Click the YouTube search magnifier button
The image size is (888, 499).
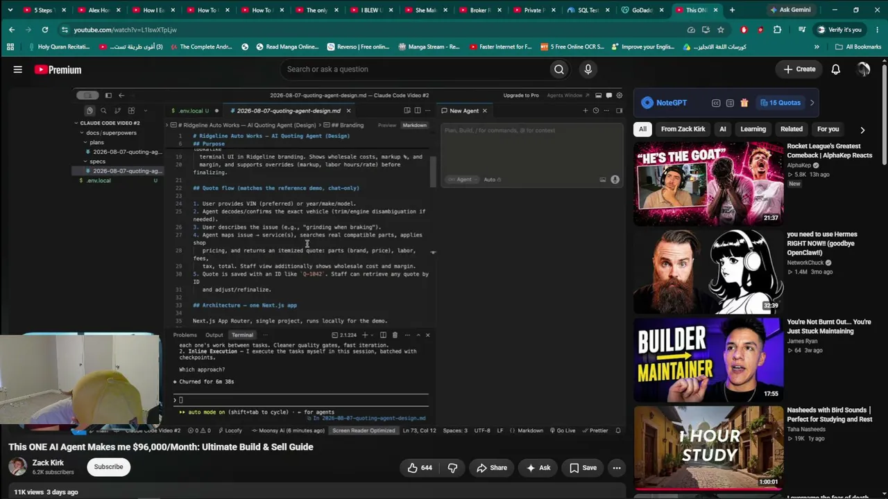tap(559, 69)
